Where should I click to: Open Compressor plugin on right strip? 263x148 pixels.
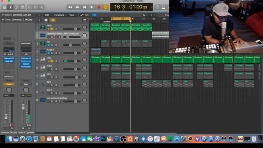[x=26, y=61]
